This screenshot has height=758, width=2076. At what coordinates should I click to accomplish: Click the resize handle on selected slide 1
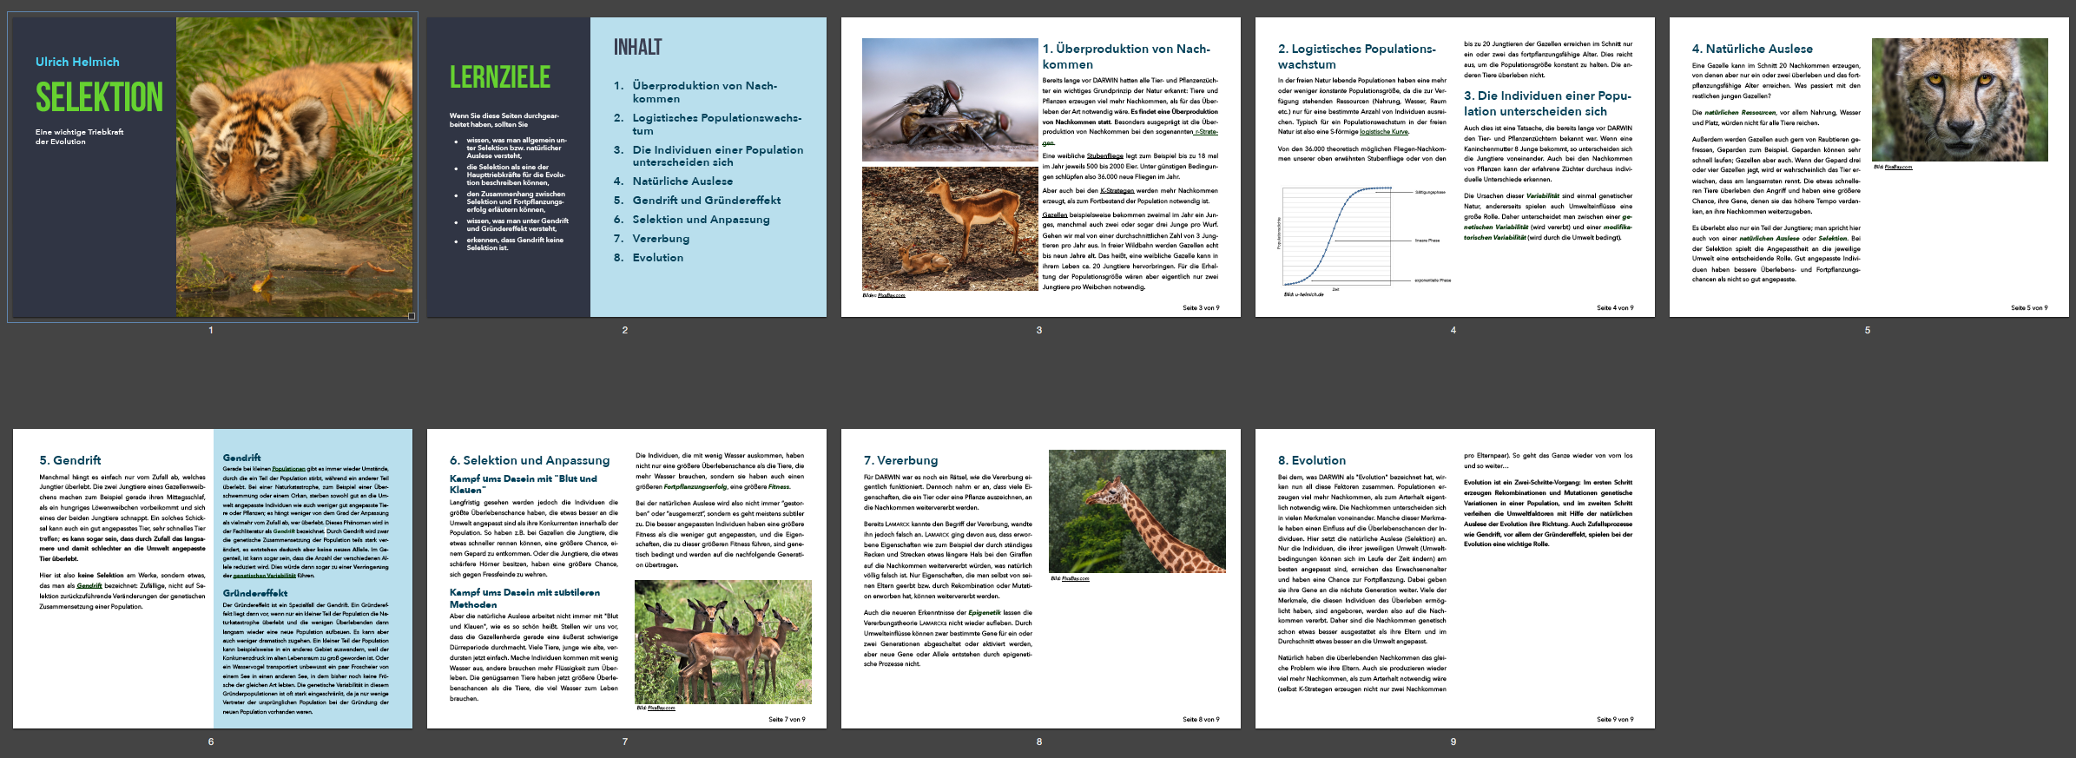coord(412,316)
